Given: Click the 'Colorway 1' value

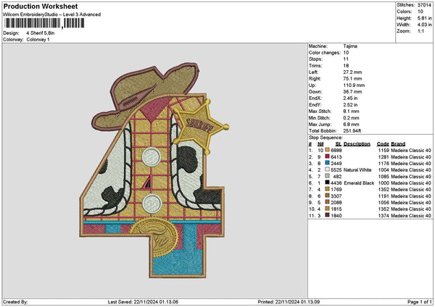Looking at the screenshot, I should tap(38, 40).
